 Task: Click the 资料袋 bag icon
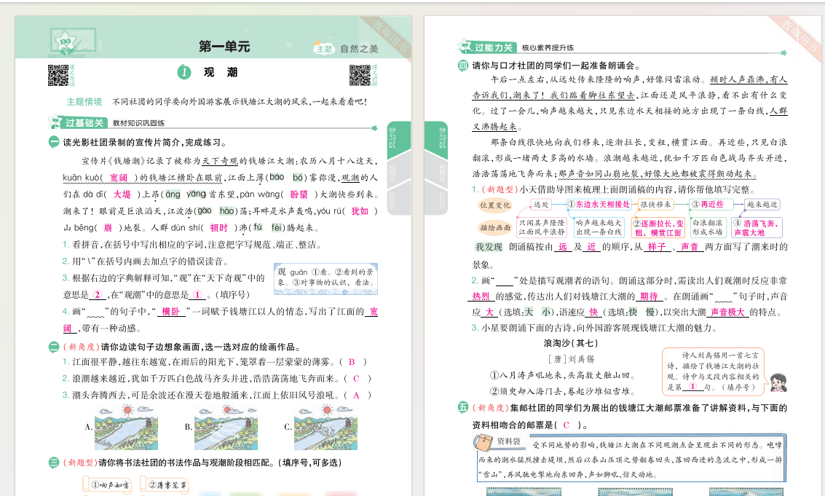[483, 442]
